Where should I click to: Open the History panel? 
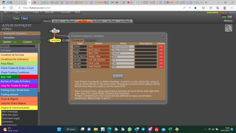click(228, 21)
